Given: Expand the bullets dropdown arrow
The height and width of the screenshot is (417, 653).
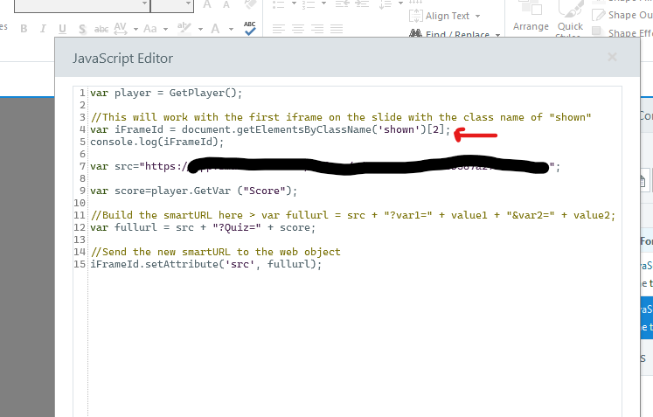Looking at the screenshot, I should 294,3.
